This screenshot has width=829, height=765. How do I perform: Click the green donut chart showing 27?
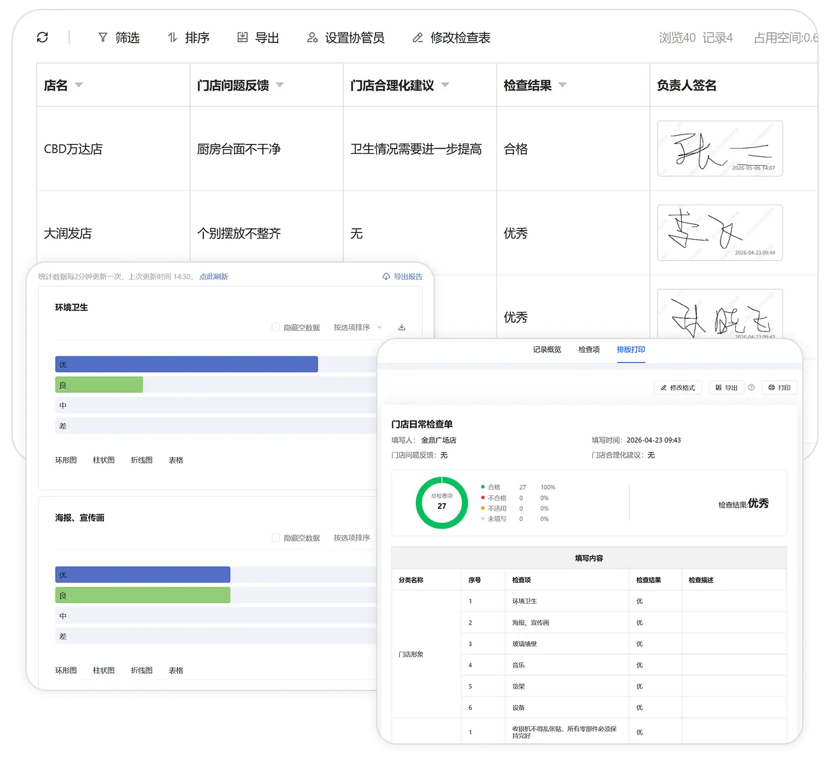[x=442, y=502]
